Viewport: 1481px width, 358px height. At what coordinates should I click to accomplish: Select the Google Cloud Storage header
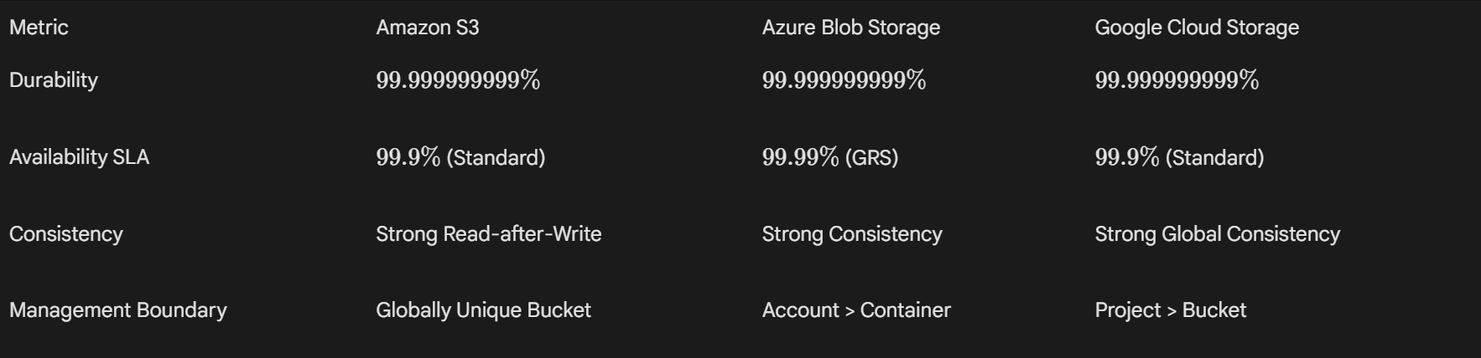click(1196, 28)
